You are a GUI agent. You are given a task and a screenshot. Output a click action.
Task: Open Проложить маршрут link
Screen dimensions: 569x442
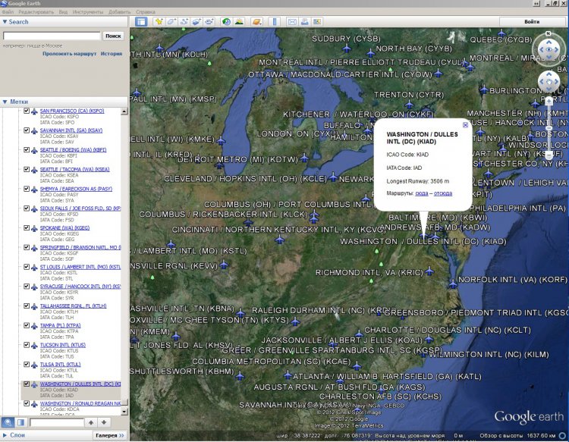click(x=69, y=54)
